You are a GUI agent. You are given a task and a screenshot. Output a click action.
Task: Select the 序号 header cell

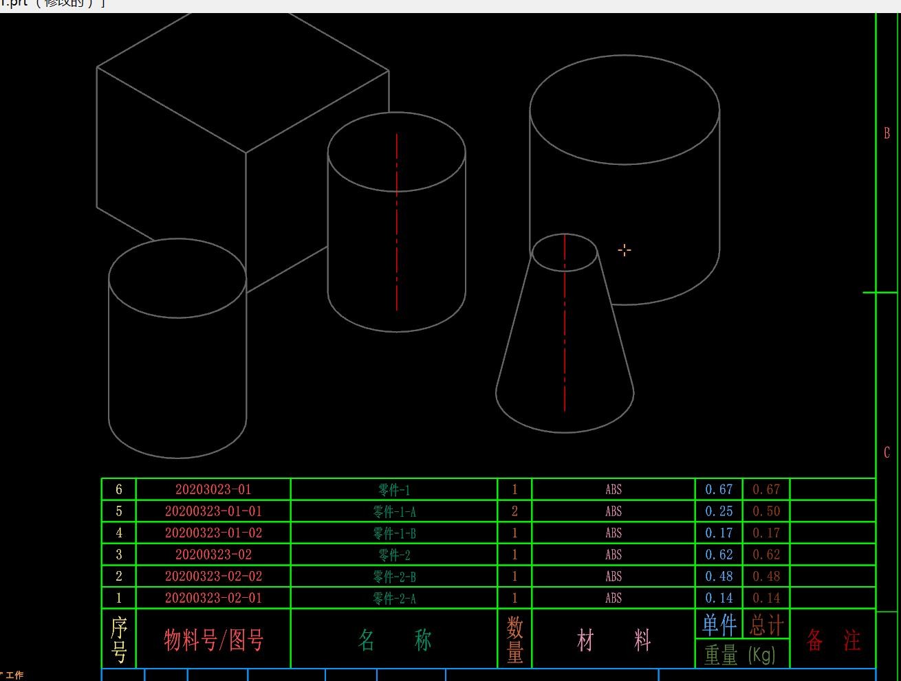pyautogui.click(x=119, y=638)
